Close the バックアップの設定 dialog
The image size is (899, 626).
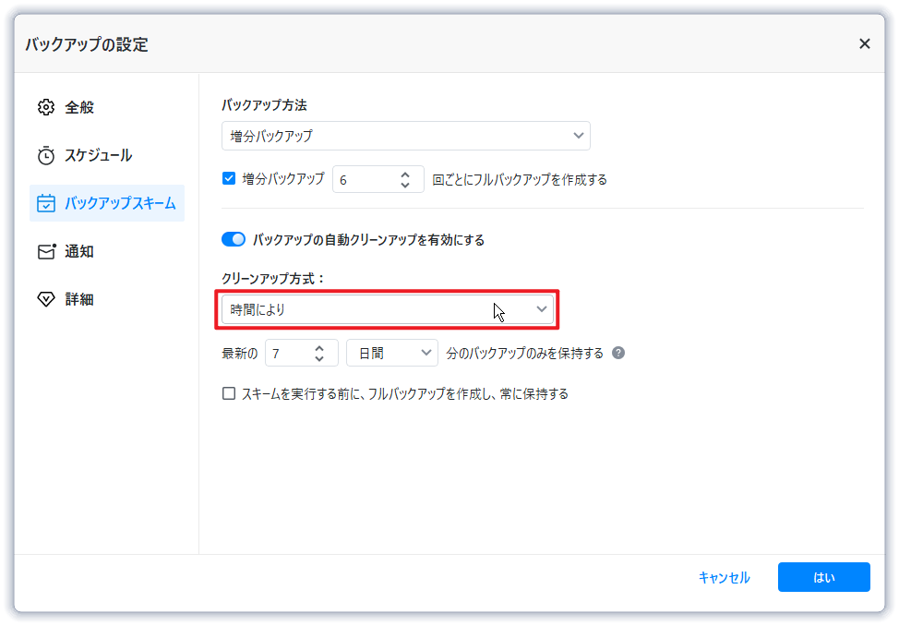coord(865,43)
